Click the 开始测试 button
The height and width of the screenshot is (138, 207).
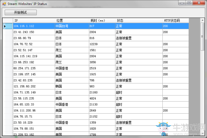click(x=21, y=12)
